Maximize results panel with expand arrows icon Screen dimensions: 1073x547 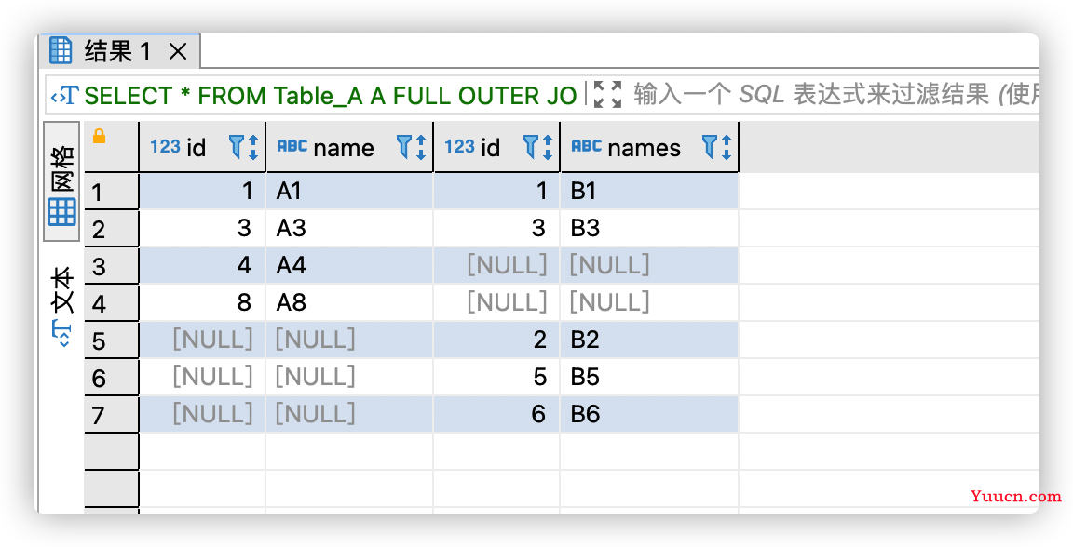pos(607,94)
